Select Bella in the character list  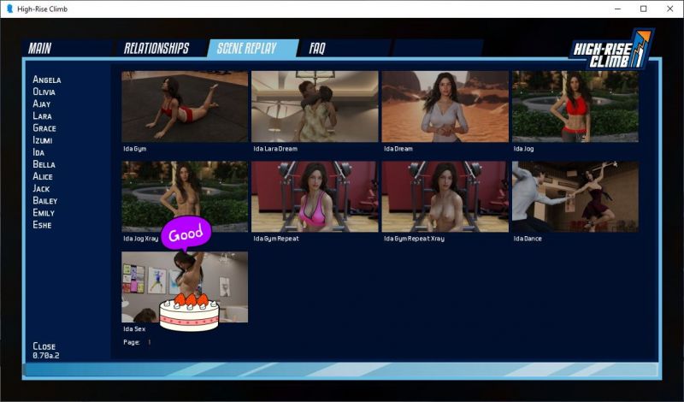point(44,164)
